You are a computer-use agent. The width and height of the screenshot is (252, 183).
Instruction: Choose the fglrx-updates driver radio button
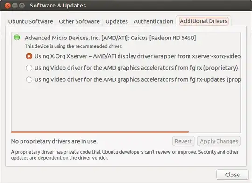click(29, 79)
